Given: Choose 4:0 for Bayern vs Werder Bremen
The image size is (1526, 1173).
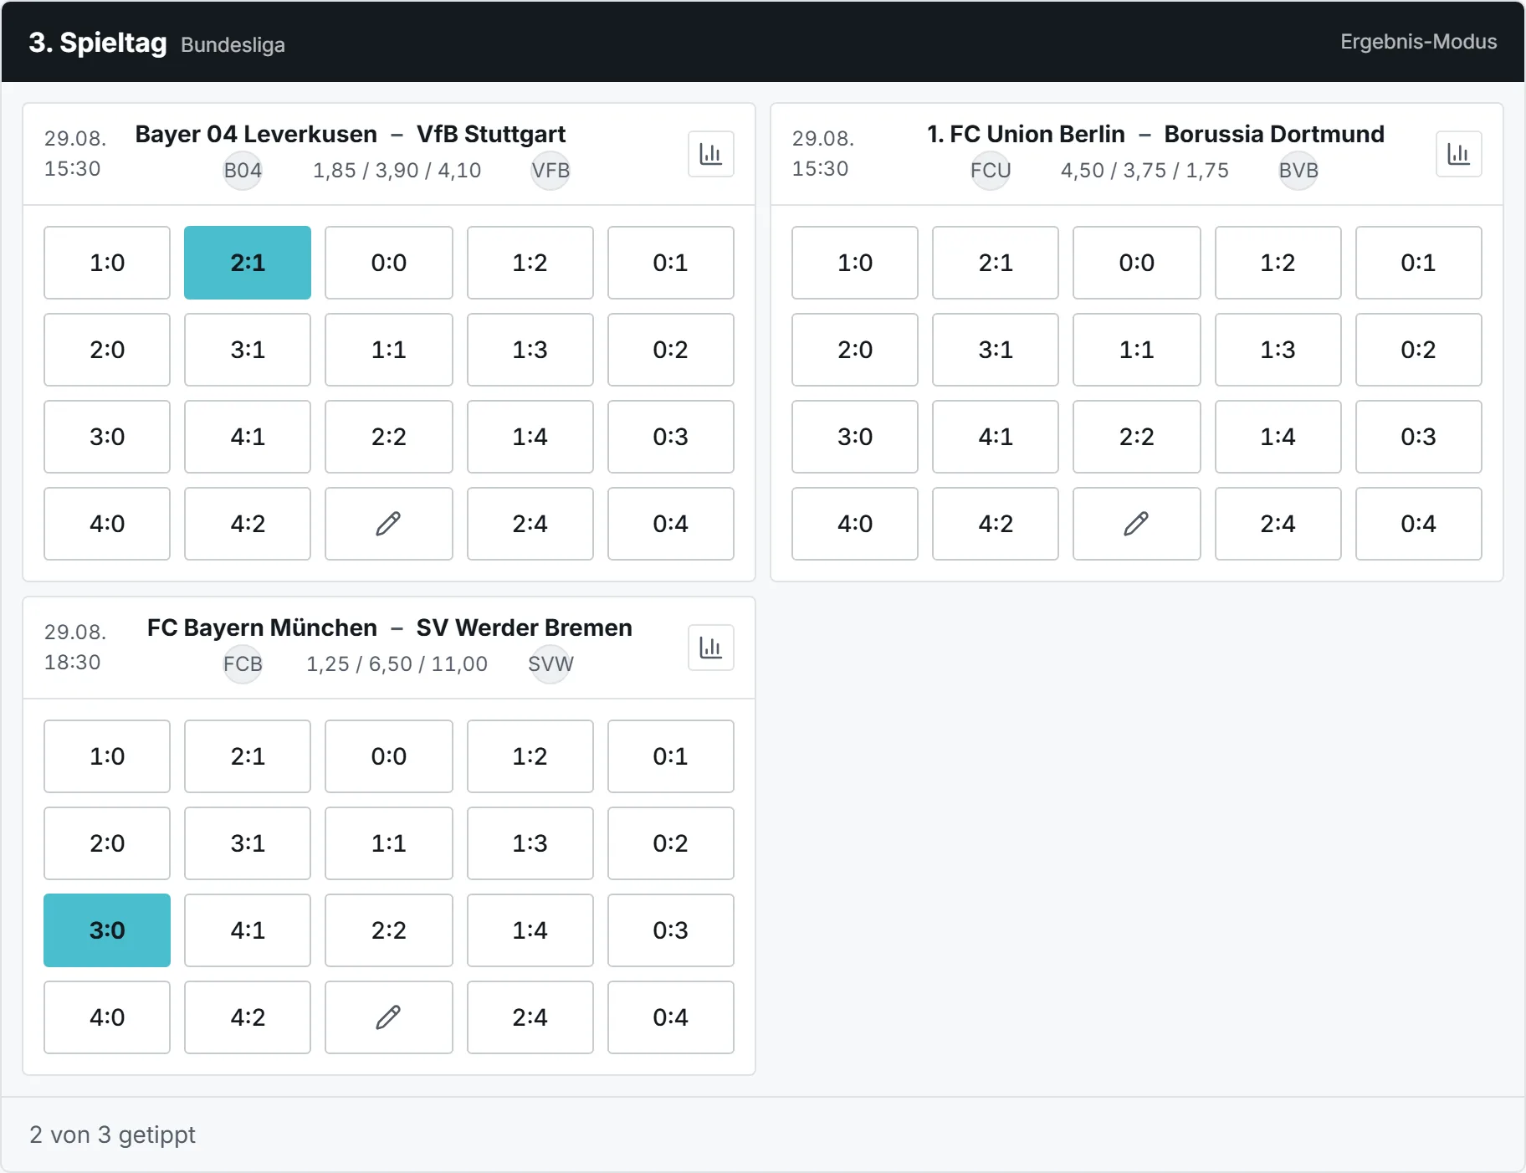Looking at the screenshot, I should pyautogui.click(x=107, y=1017).
